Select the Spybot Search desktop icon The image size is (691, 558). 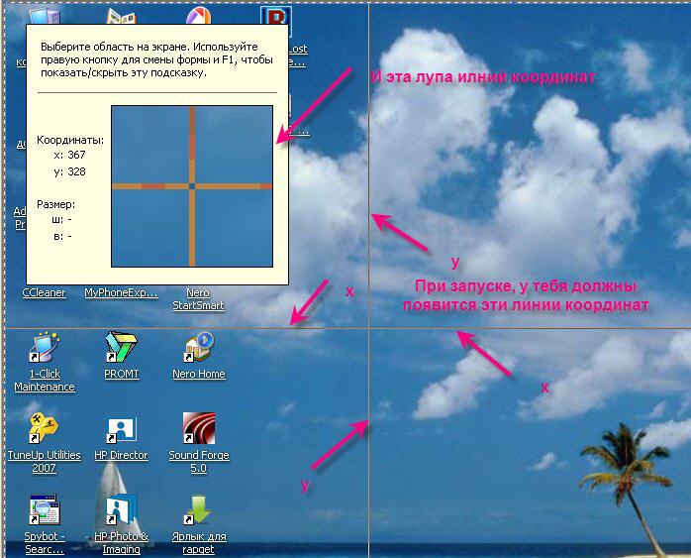coord(44,510)
